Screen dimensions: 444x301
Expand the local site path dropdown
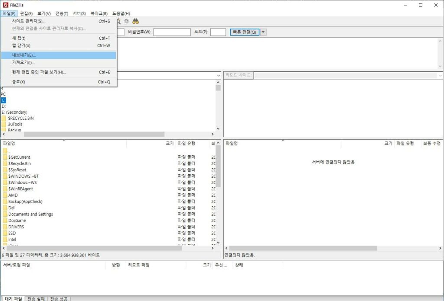(x=219, y=75)
